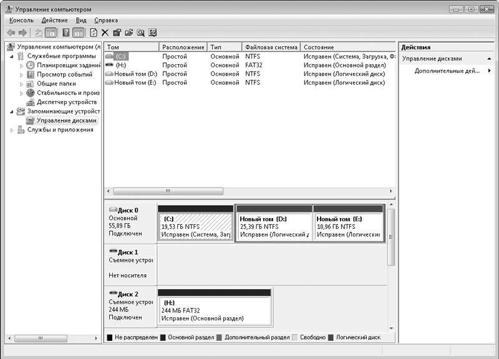The image size is (499, 359).
Task: Expand the Планировщик заданий tree node
Action: coord(22,65)
